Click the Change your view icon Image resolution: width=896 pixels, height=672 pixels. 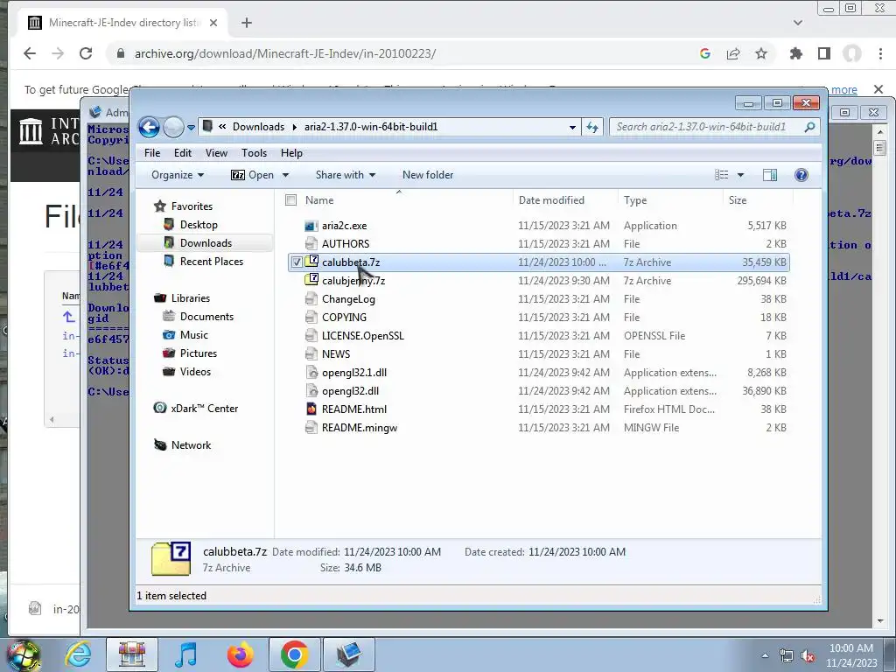(722, 175)
